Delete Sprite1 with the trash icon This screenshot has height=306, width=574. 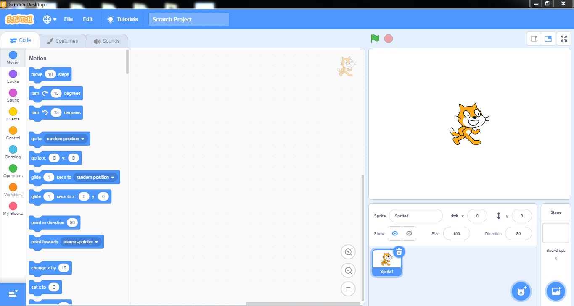(x=399, y=252)
